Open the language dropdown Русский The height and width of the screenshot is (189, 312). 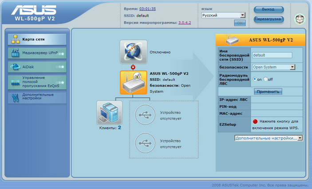click(223, 15)
